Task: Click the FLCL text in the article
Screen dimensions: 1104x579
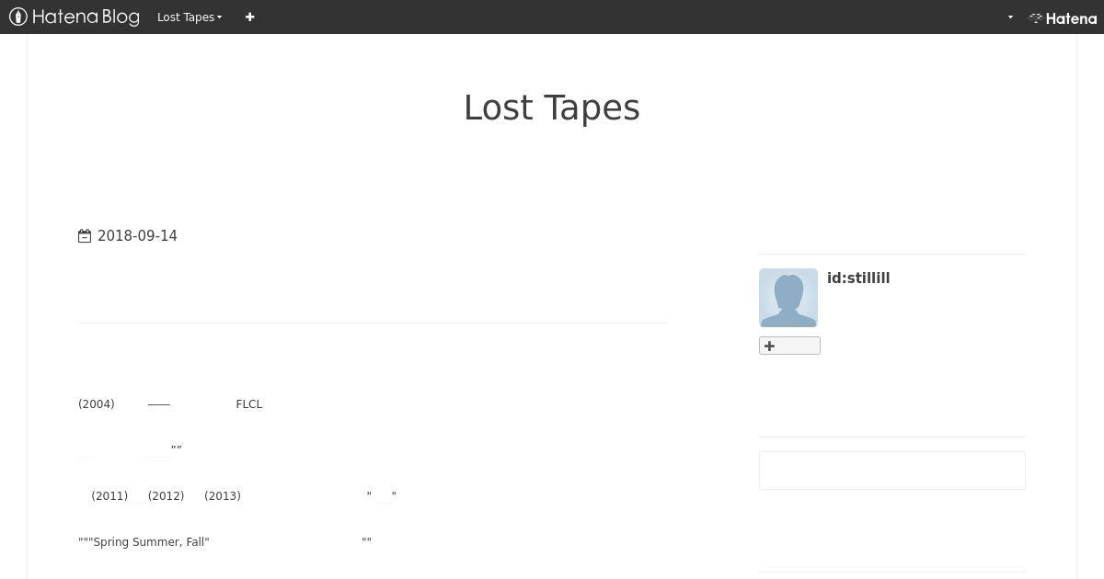Action: 249,404
